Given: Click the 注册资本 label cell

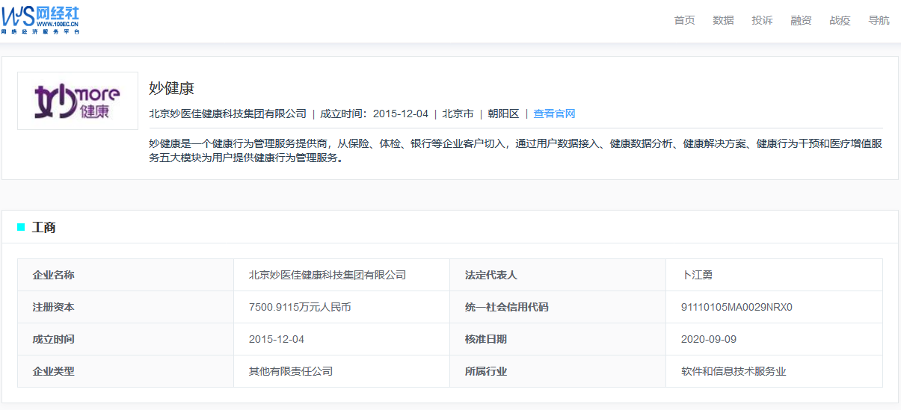Looking at the screenshot, I should pos(126,307).
